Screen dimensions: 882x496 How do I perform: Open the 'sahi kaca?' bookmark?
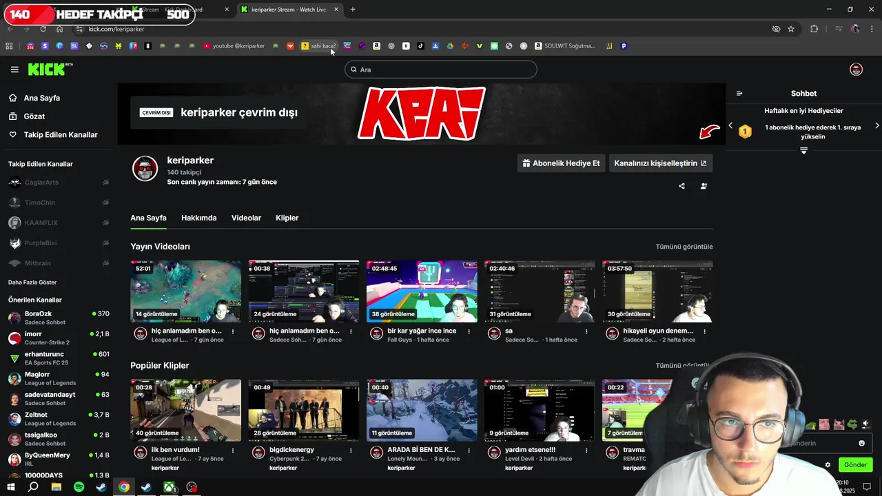[x=318, y=46]
